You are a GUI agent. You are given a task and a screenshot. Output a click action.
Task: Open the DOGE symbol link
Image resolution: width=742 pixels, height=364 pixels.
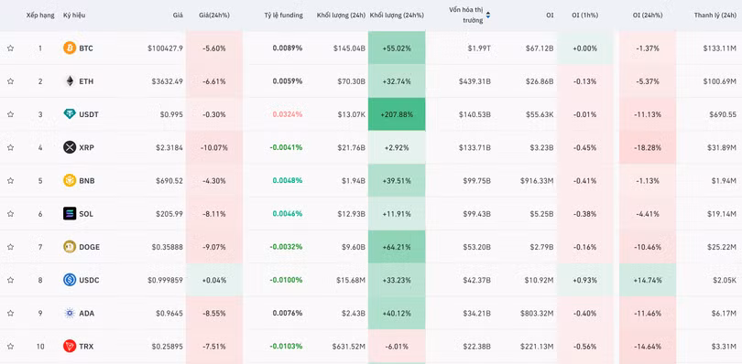(x=90, y=247)
